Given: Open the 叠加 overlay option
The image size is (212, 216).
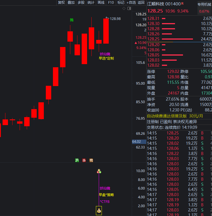Looking at the screenshot, I should tap(71, 3).
